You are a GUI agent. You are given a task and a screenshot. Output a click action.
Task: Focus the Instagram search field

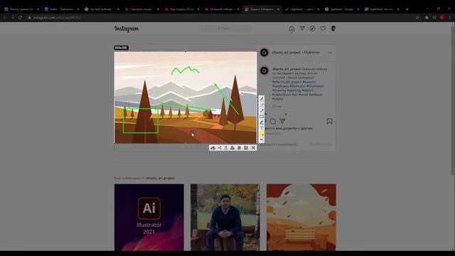(225, 28)
